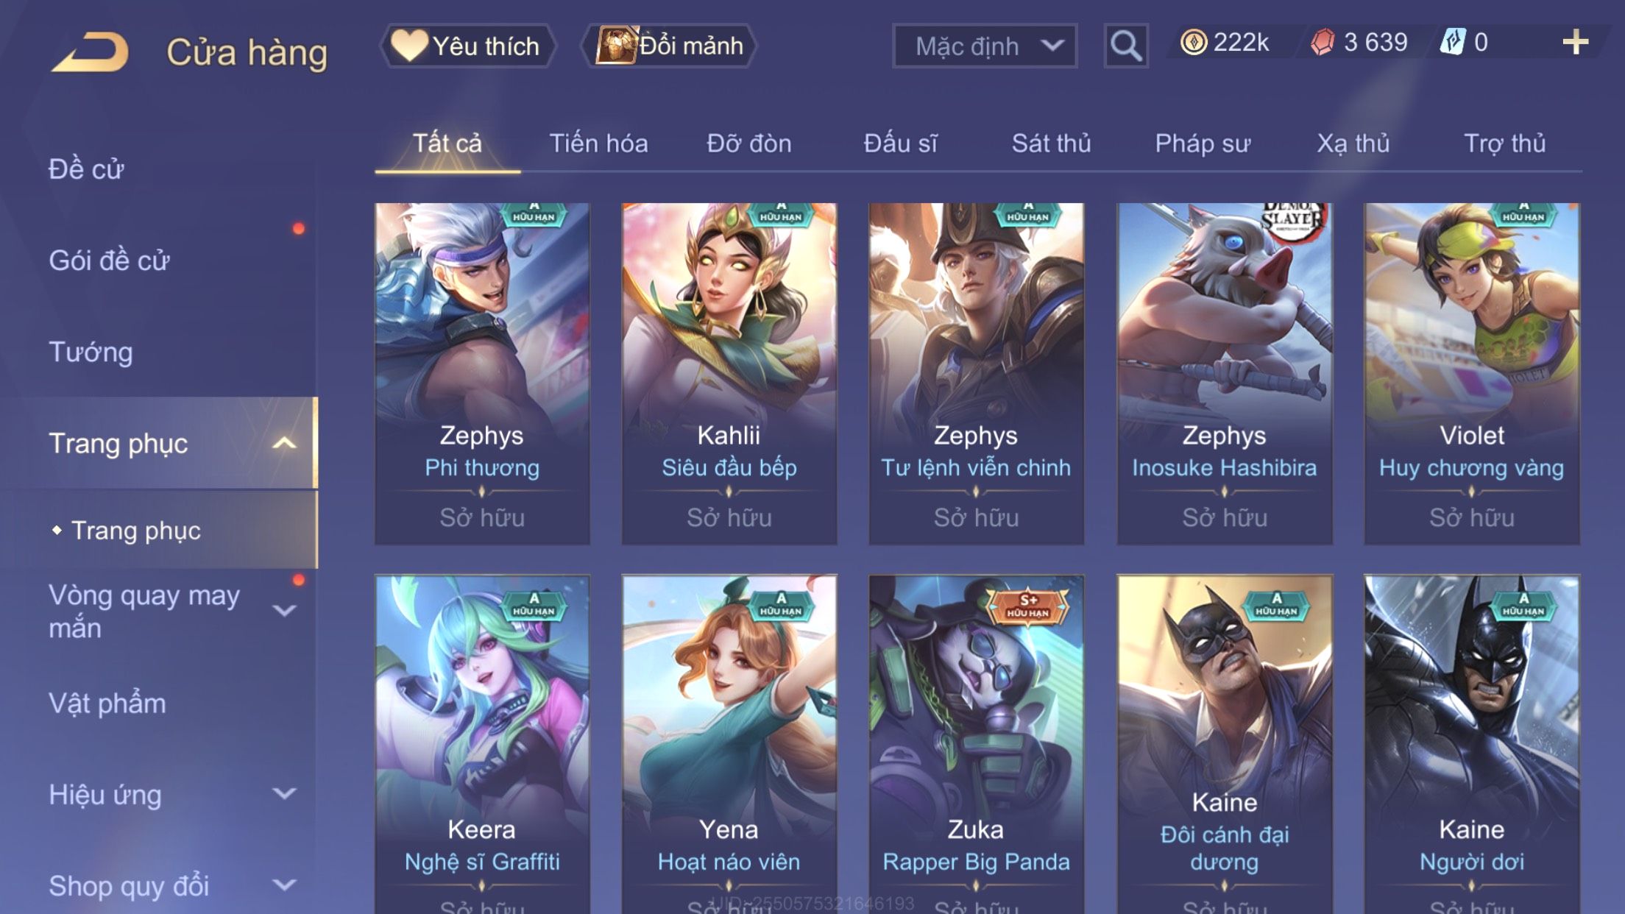Screen dimensions: 1625x914
Task: Click the red ruby gem icon
Action: (x=1323, y=43)
